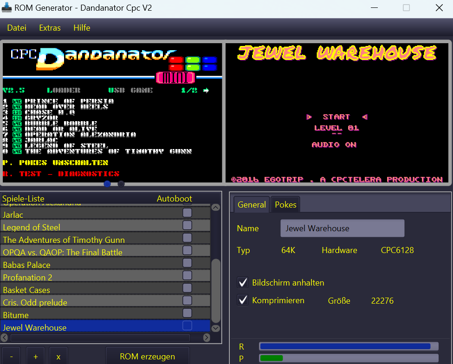453x364 pixels.
Task: Click the plus button to add game
Action: coord(35,357)
